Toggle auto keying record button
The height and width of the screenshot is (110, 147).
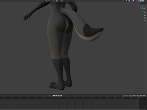(x=49, y=96)
